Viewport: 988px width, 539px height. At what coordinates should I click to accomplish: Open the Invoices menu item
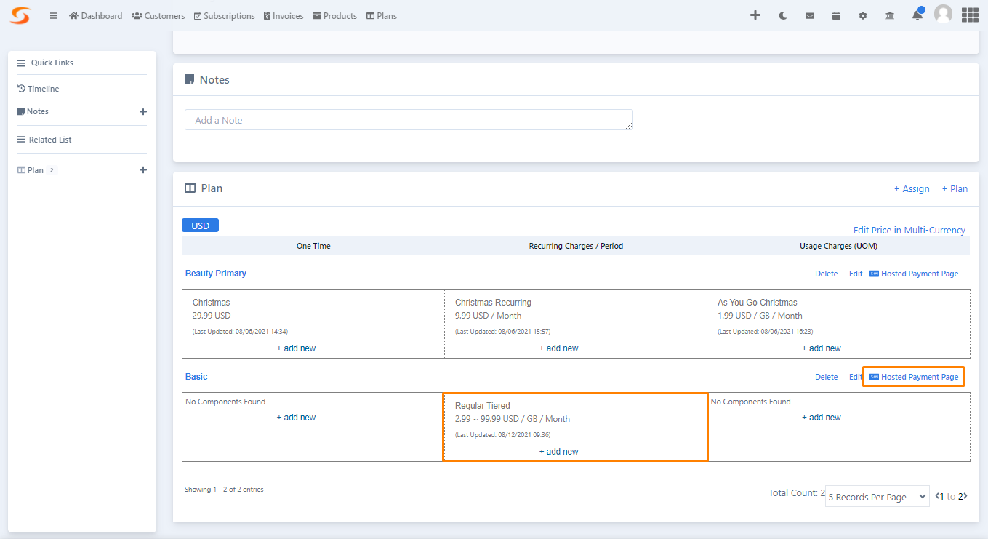pyautogui.click(x=283, y=15)
